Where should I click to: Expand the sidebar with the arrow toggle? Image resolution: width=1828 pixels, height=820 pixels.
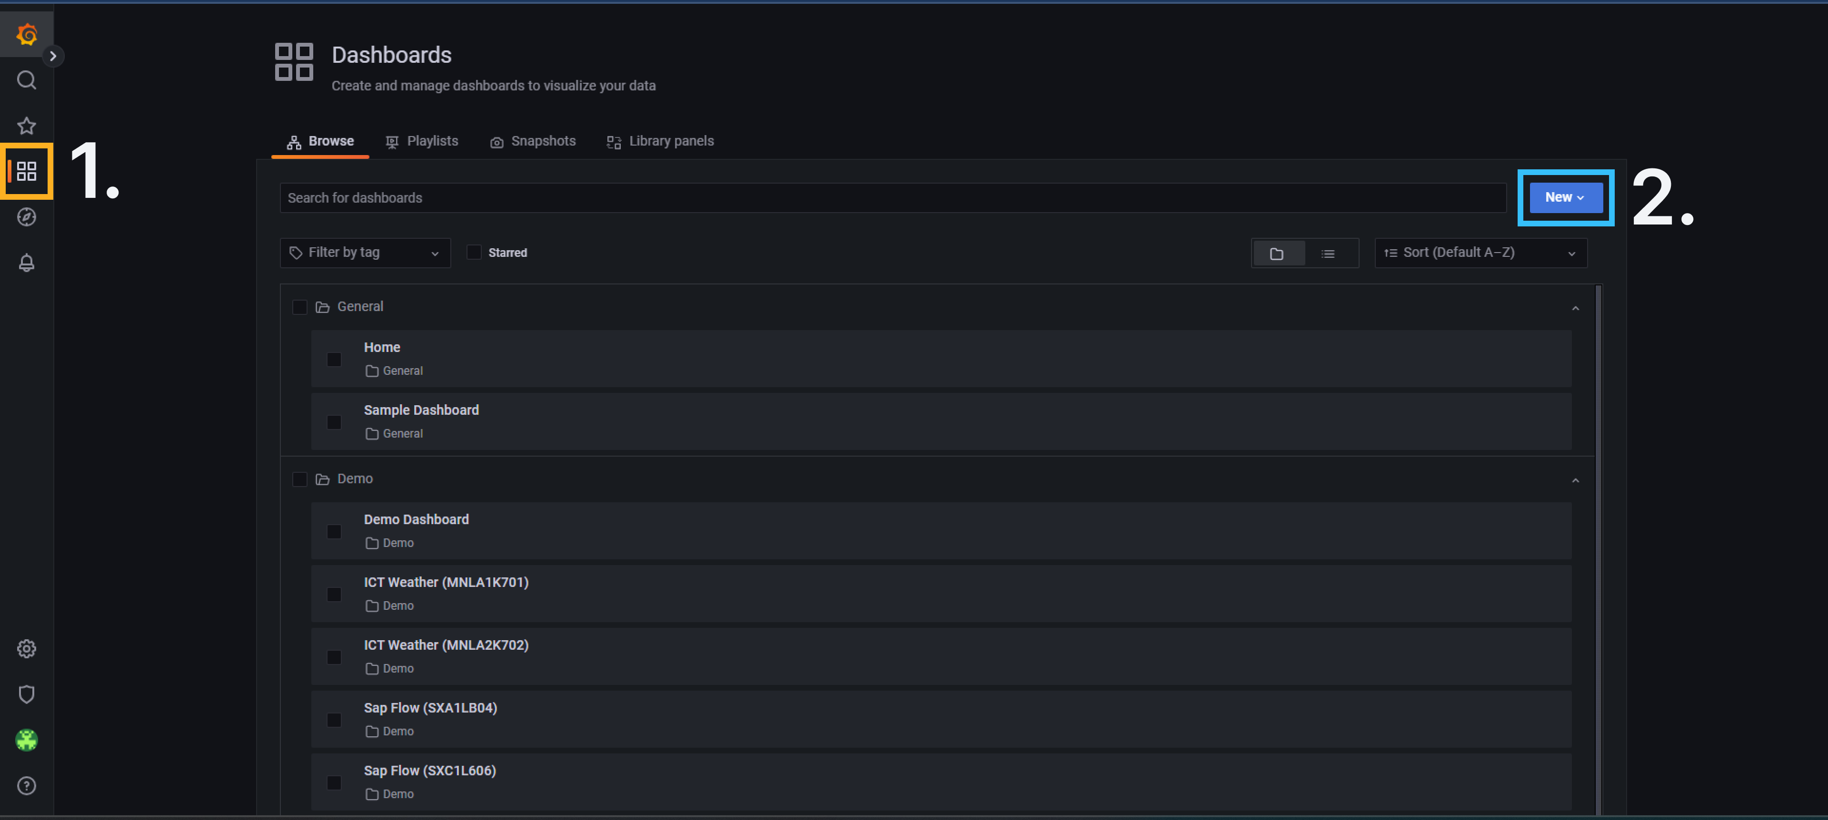(x=52, y=56)
